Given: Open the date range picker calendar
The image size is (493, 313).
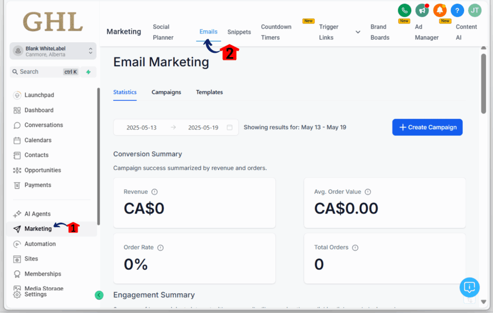Looking at the screenshot, I should coord(230,127).
